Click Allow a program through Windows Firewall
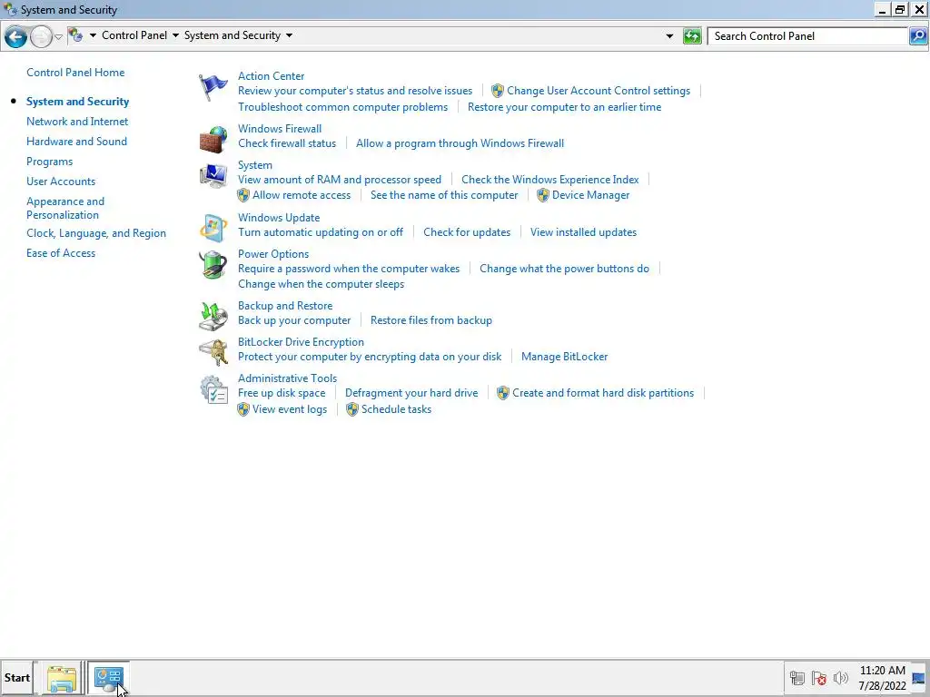Screen dimensions: 930x697 (460, 143)
